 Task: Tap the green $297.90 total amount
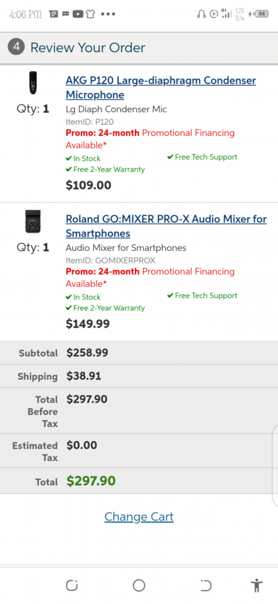[91, 481]
